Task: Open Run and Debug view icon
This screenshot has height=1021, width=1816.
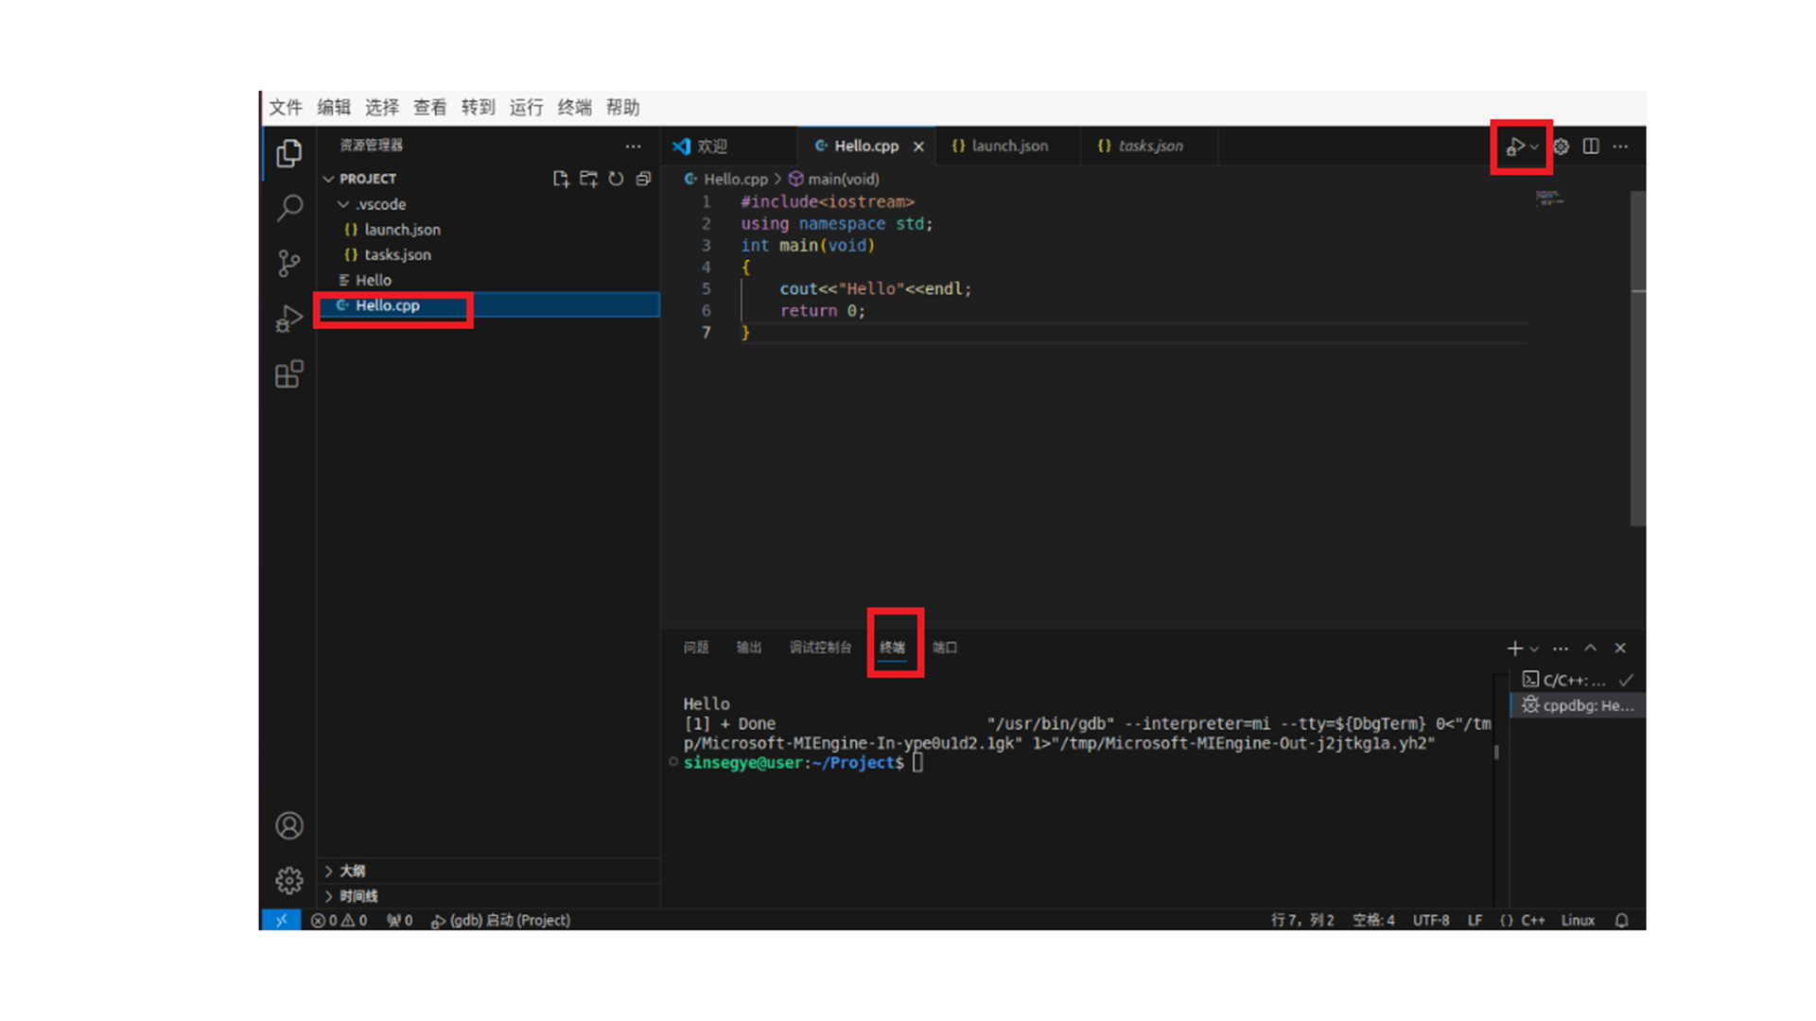Action: [289, 319]
